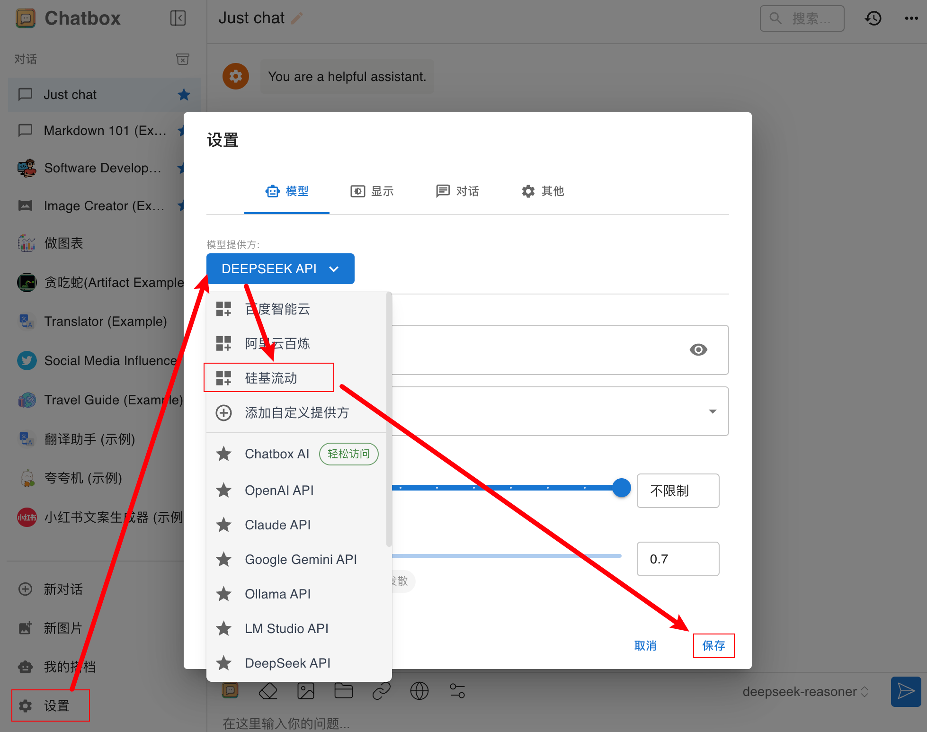Toggle the star on Just chat
The image size is (927, 732).
pyautogui.click(x=184, y=95)
